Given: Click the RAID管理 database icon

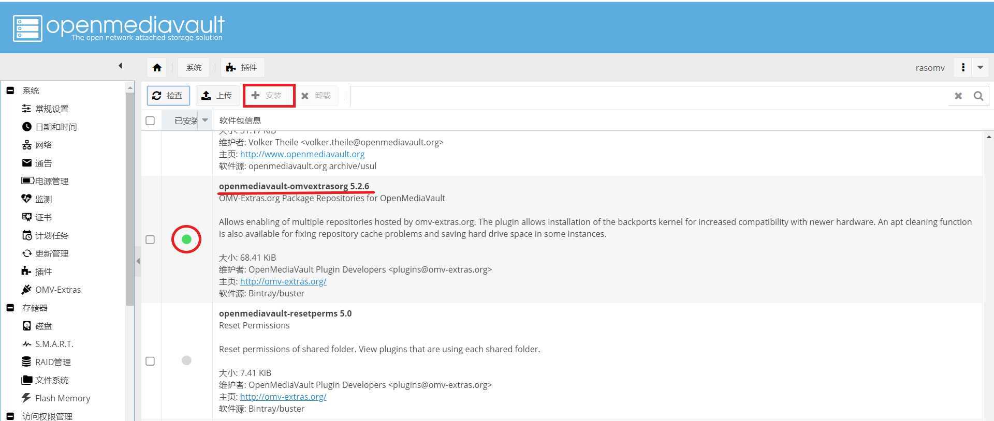Looking at the screenshot, I should coord(26,362).
